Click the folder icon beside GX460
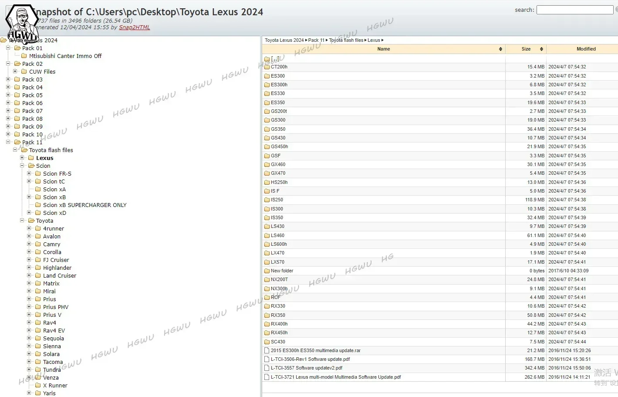Image resolution: width=618 pixels, height=397 pixels. click(x=267, y=165)
